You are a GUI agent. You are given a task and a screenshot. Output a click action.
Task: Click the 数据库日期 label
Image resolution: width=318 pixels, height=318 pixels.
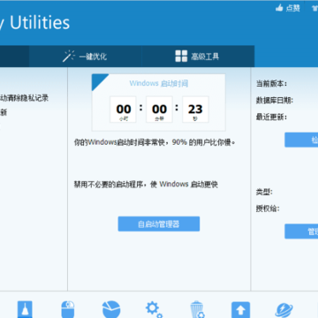pos(275,101)
